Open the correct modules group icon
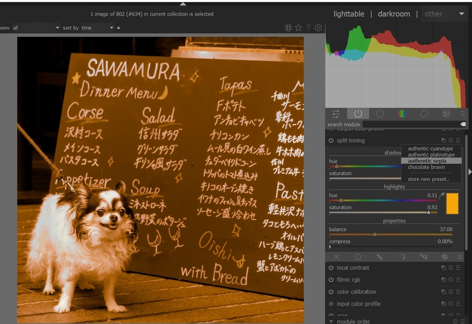This screenshot has height=324, width=472. [x=424, y=114]
